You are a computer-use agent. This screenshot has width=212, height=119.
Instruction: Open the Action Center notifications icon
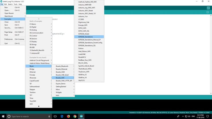(208, 116)
